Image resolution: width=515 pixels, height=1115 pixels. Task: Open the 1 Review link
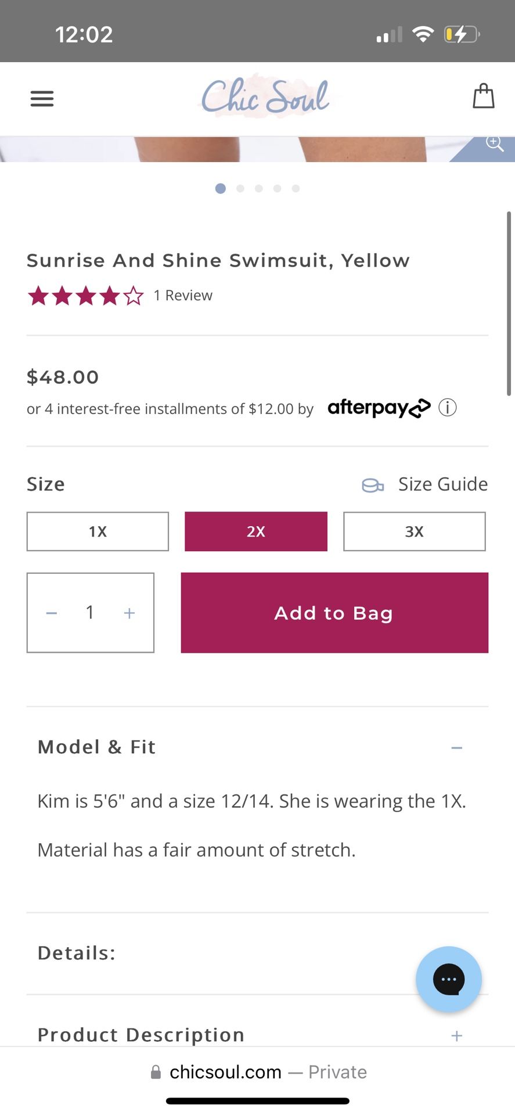coord(183,296)
